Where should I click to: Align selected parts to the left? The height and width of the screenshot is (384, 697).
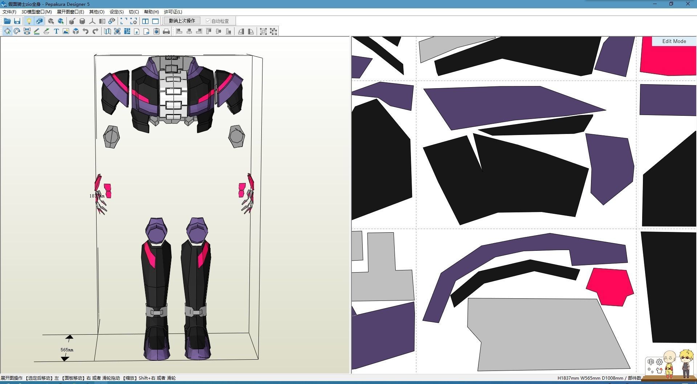coord(179,31)
